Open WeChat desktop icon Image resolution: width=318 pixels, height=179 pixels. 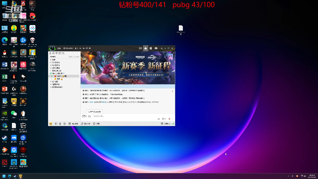(x=14, y=114)
